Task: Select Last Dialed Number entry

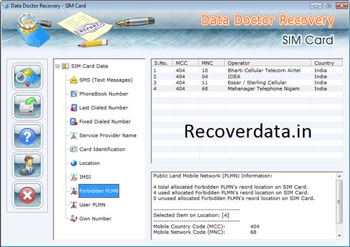Action: [104, 108]
